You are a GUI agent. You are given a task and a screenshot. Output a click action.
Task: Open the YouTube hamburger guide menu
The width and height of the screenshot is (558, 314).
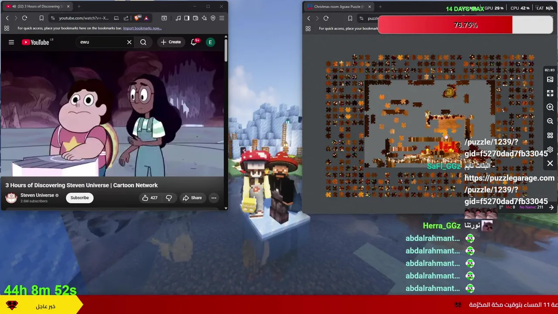11,42
